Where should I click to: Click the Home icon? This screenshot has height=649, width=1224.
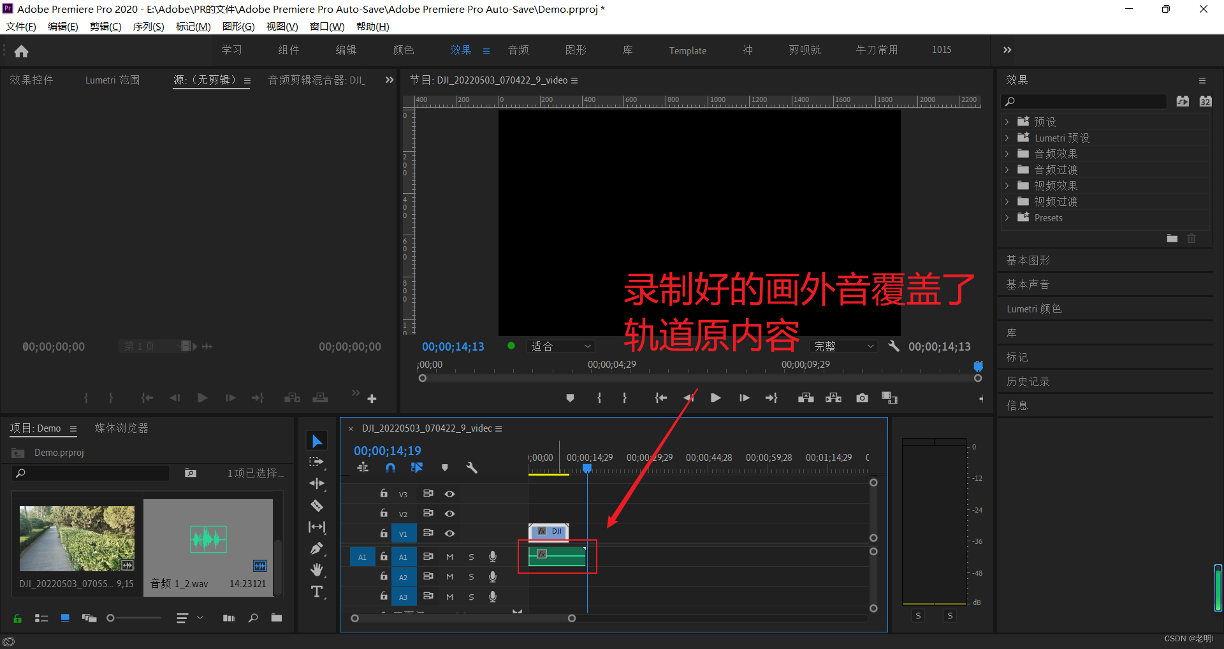click(21, 51)
